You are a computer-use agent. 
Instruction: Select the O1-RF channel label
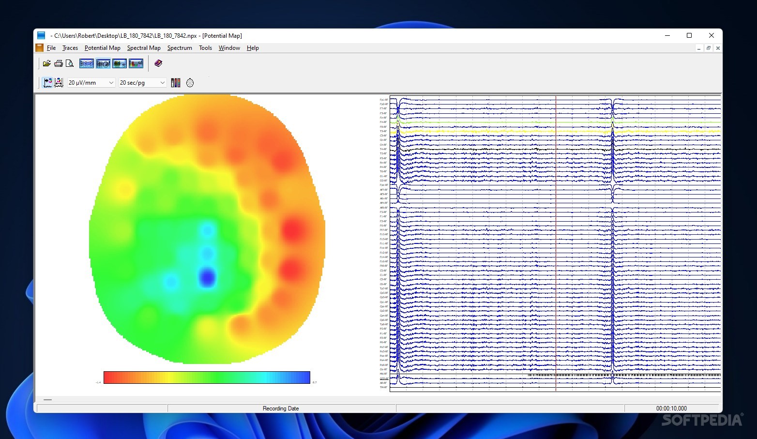[384, 176]
